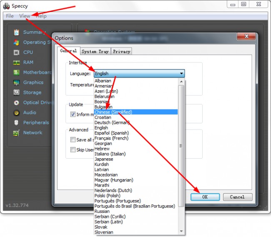Click the language list scrollbar thumb

click(181, 146)
